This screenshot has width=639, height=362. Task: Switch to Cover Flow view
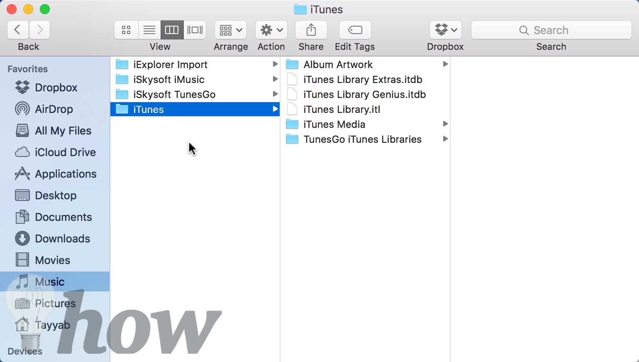(195, 30)
